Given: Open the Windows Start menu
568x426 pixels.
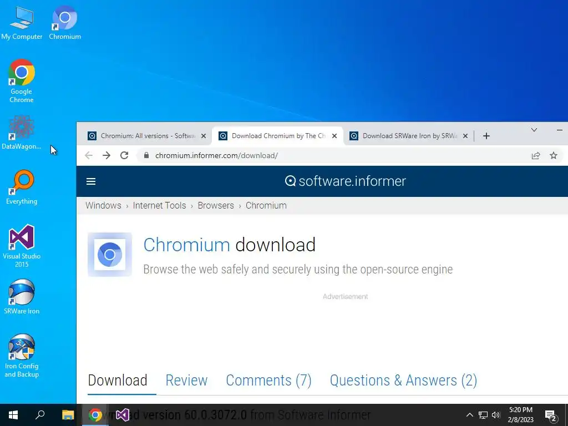Looking at the screenshot, I should click(x=13, y=415).
